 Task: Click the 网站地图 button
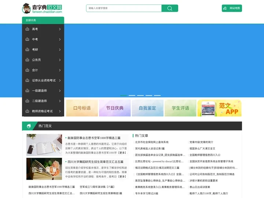[x=232, y=8]
